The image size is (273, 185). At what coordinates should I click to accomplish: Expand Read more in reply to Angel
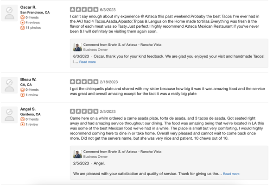[231, 174]
